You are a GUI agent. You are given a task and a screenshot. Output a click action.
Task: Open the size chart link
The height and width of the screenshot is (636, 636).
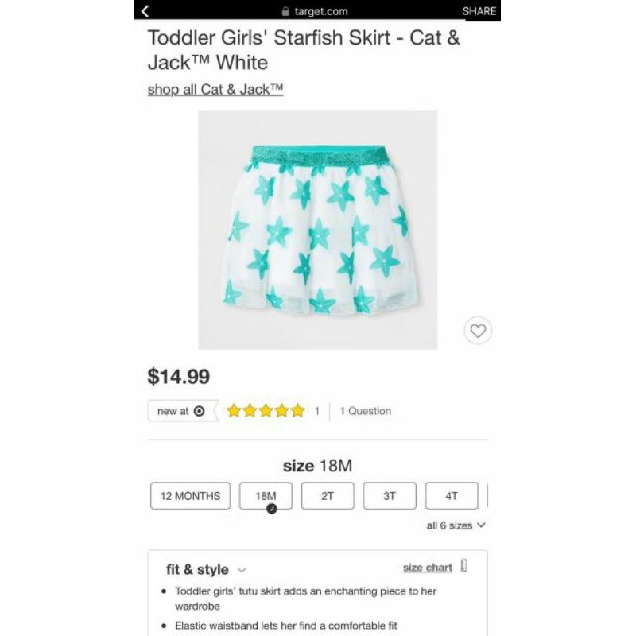427,568
